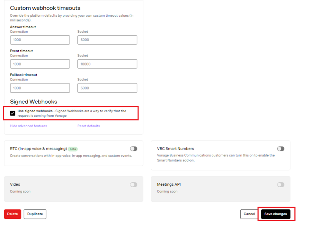This screenshot has height=229, width=311.
Task: Duplicate the application
Action: tap(35, 214)
